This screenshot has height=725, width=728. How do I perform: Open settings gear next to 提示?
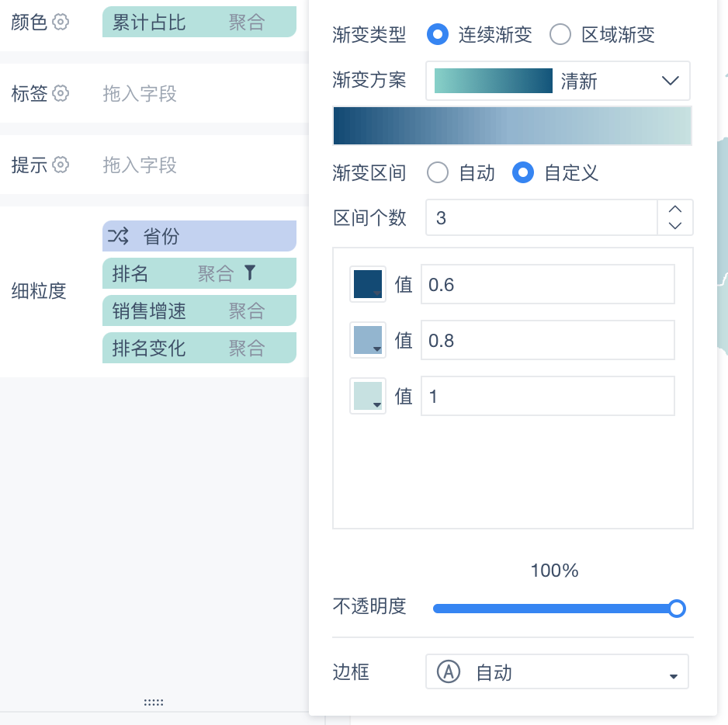click(x=61, y=165)
